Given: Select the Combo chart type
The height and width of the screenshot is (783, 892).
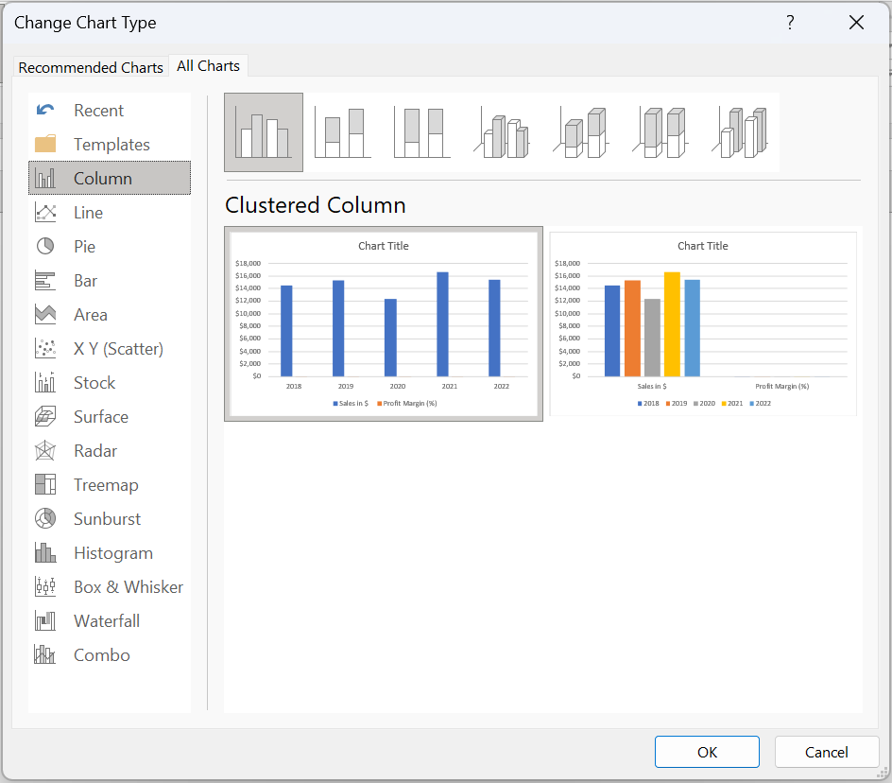Looking at the screenshot, I should [x=101, y=654].
